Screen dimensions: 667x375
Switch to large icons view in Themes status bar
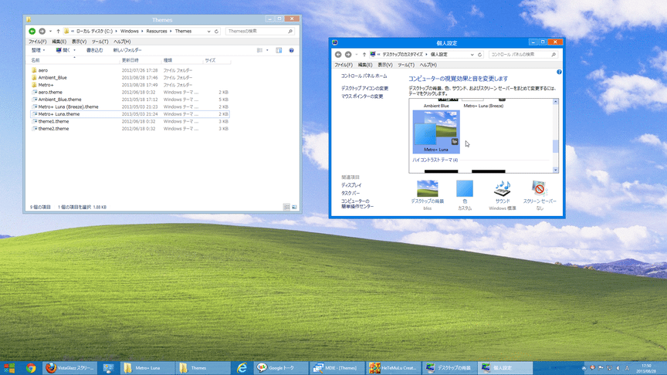pos(294,207)
